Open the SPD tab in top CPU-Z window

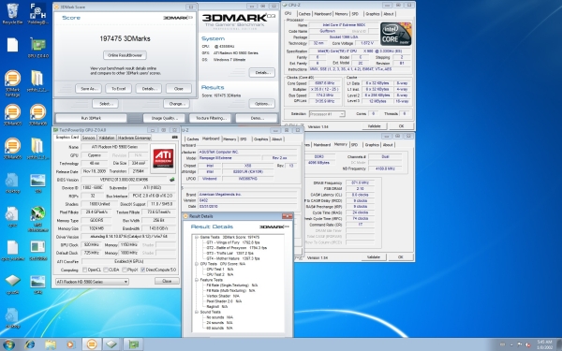(x=355, y=14)
